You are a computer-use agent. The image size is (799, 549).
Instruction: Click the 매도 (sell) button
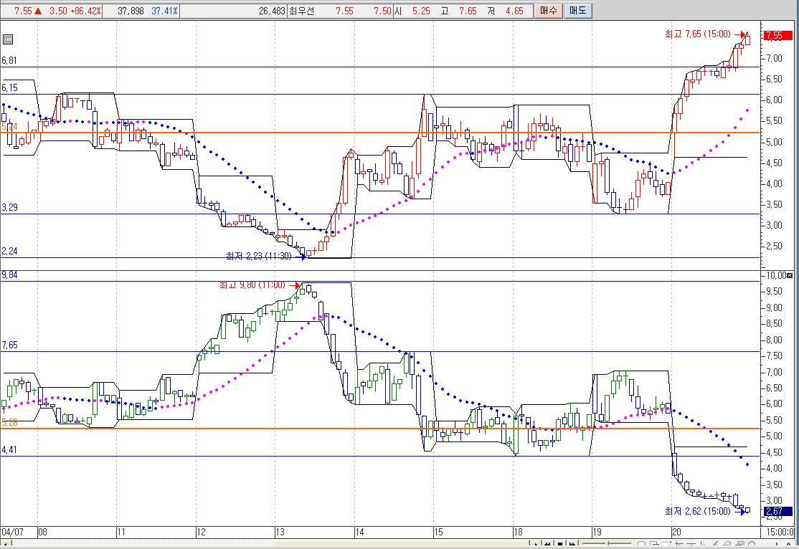click(x=576, y=11)
